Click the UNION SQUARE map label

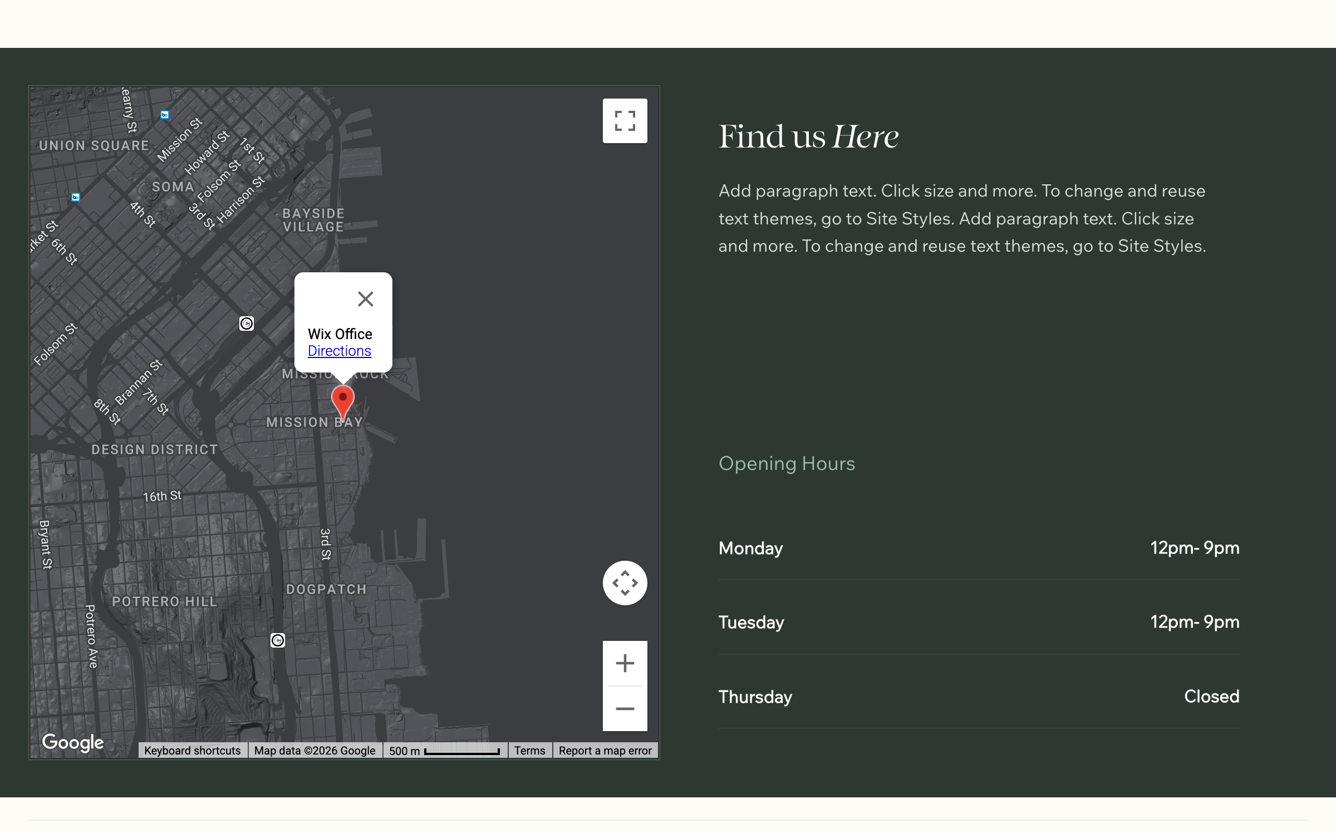pos(94,146)
